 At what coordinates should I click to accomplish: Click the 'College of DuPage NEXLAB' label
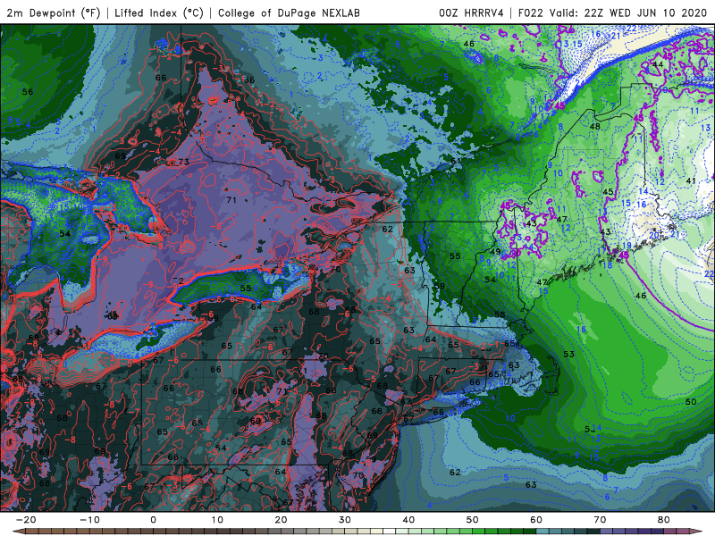click(289, 13)
